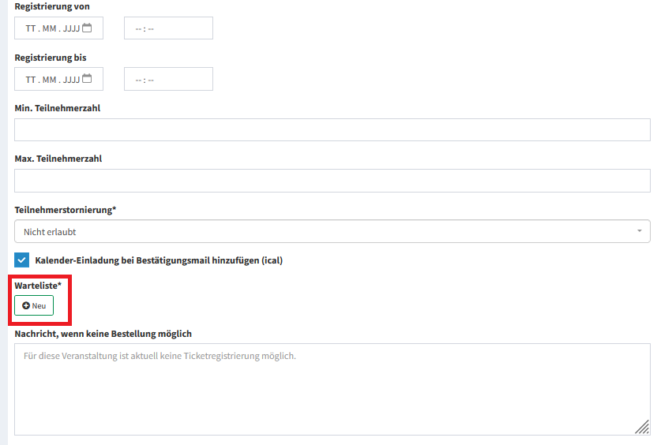This screenshot has height=445, width=657.
Task: Select year JJJJ in Registrierung von date
Action: tap(71, 29)
